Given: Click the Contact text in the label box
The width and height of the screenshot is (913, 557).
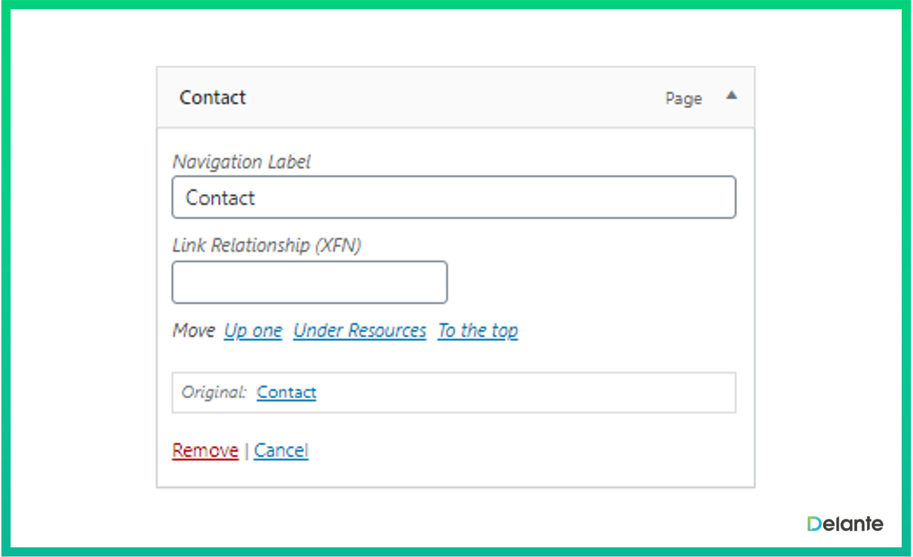Looking at the screenshot, I should [220, 198].
